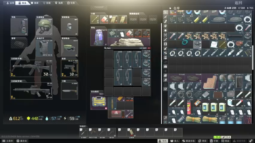This screenshot has width=255, height=143.
Task: Select the A-2607 knife scabbard slot
Action: point(69,91)
